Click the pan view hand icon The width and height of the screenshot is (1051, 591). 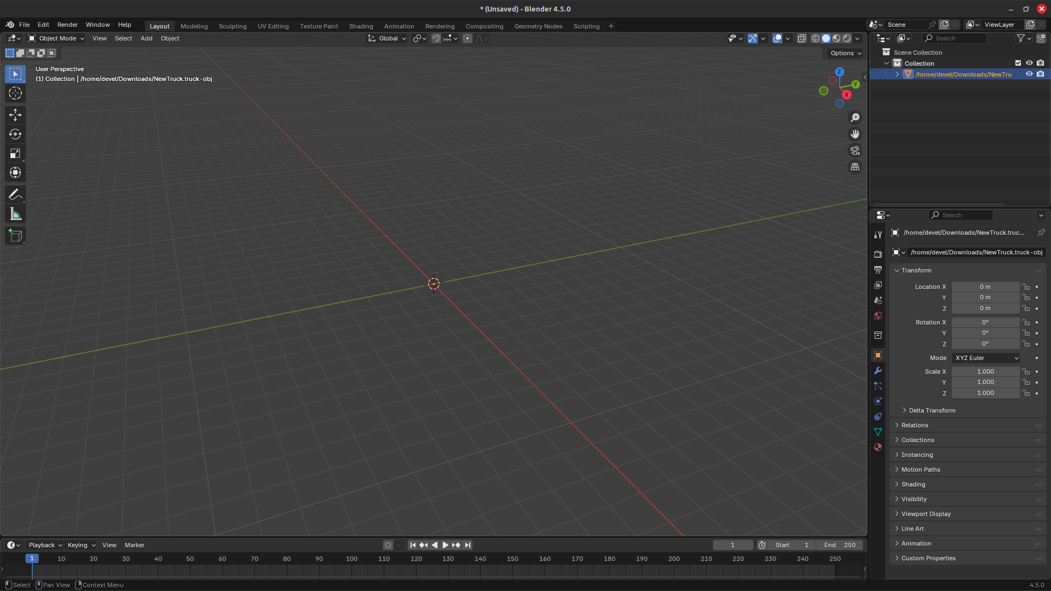855,134
